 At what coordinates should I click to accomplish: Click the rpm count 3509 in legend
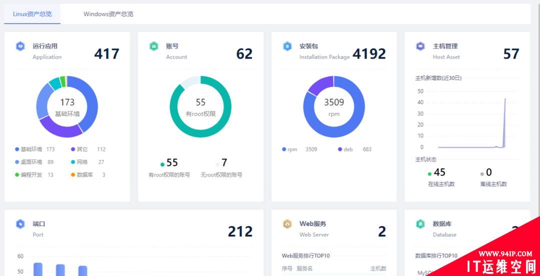coord(311,149)
